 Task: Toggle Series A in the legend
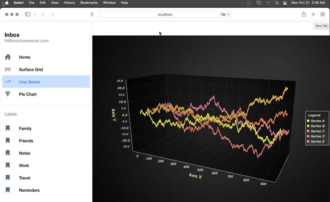click(x=316, y=121)
